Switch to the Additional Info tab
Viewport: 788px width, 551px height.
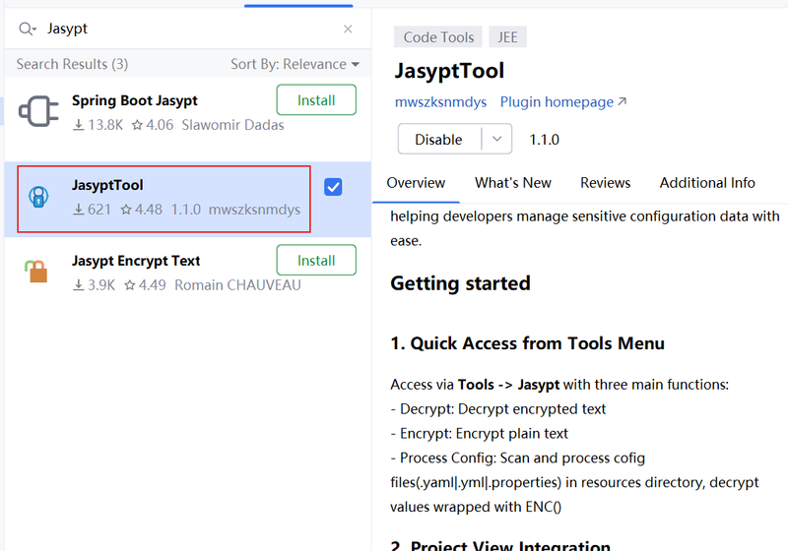point(707,183)
